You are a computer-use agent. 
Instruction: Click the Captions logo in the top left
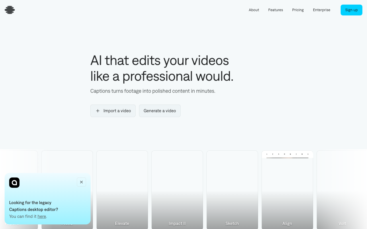tap(9, 10)
